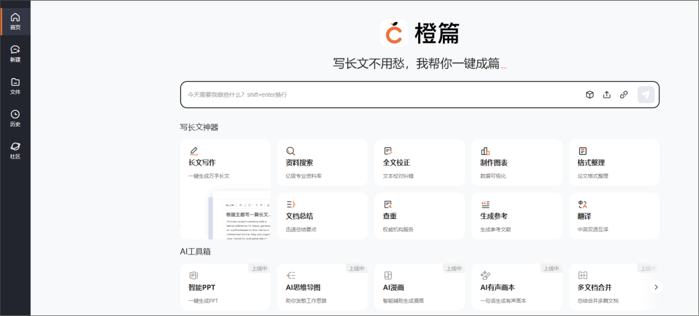Viewport: 699px width, 316px height.
Task: Expand AI工具箱 with the right arrow
Action: click(656, 287)
